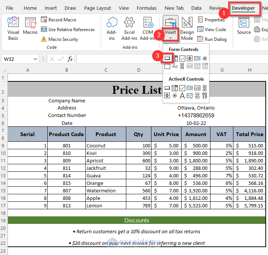Select ActiveX Toggle Button
Viewport: 268px width, 255px height.
[x=197, y=96]
